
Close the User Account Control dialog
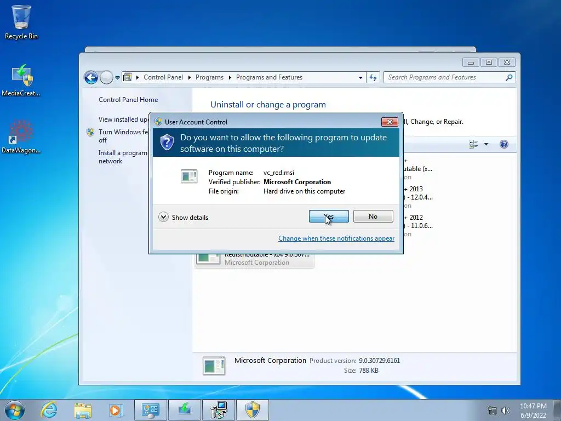(390, 122)
